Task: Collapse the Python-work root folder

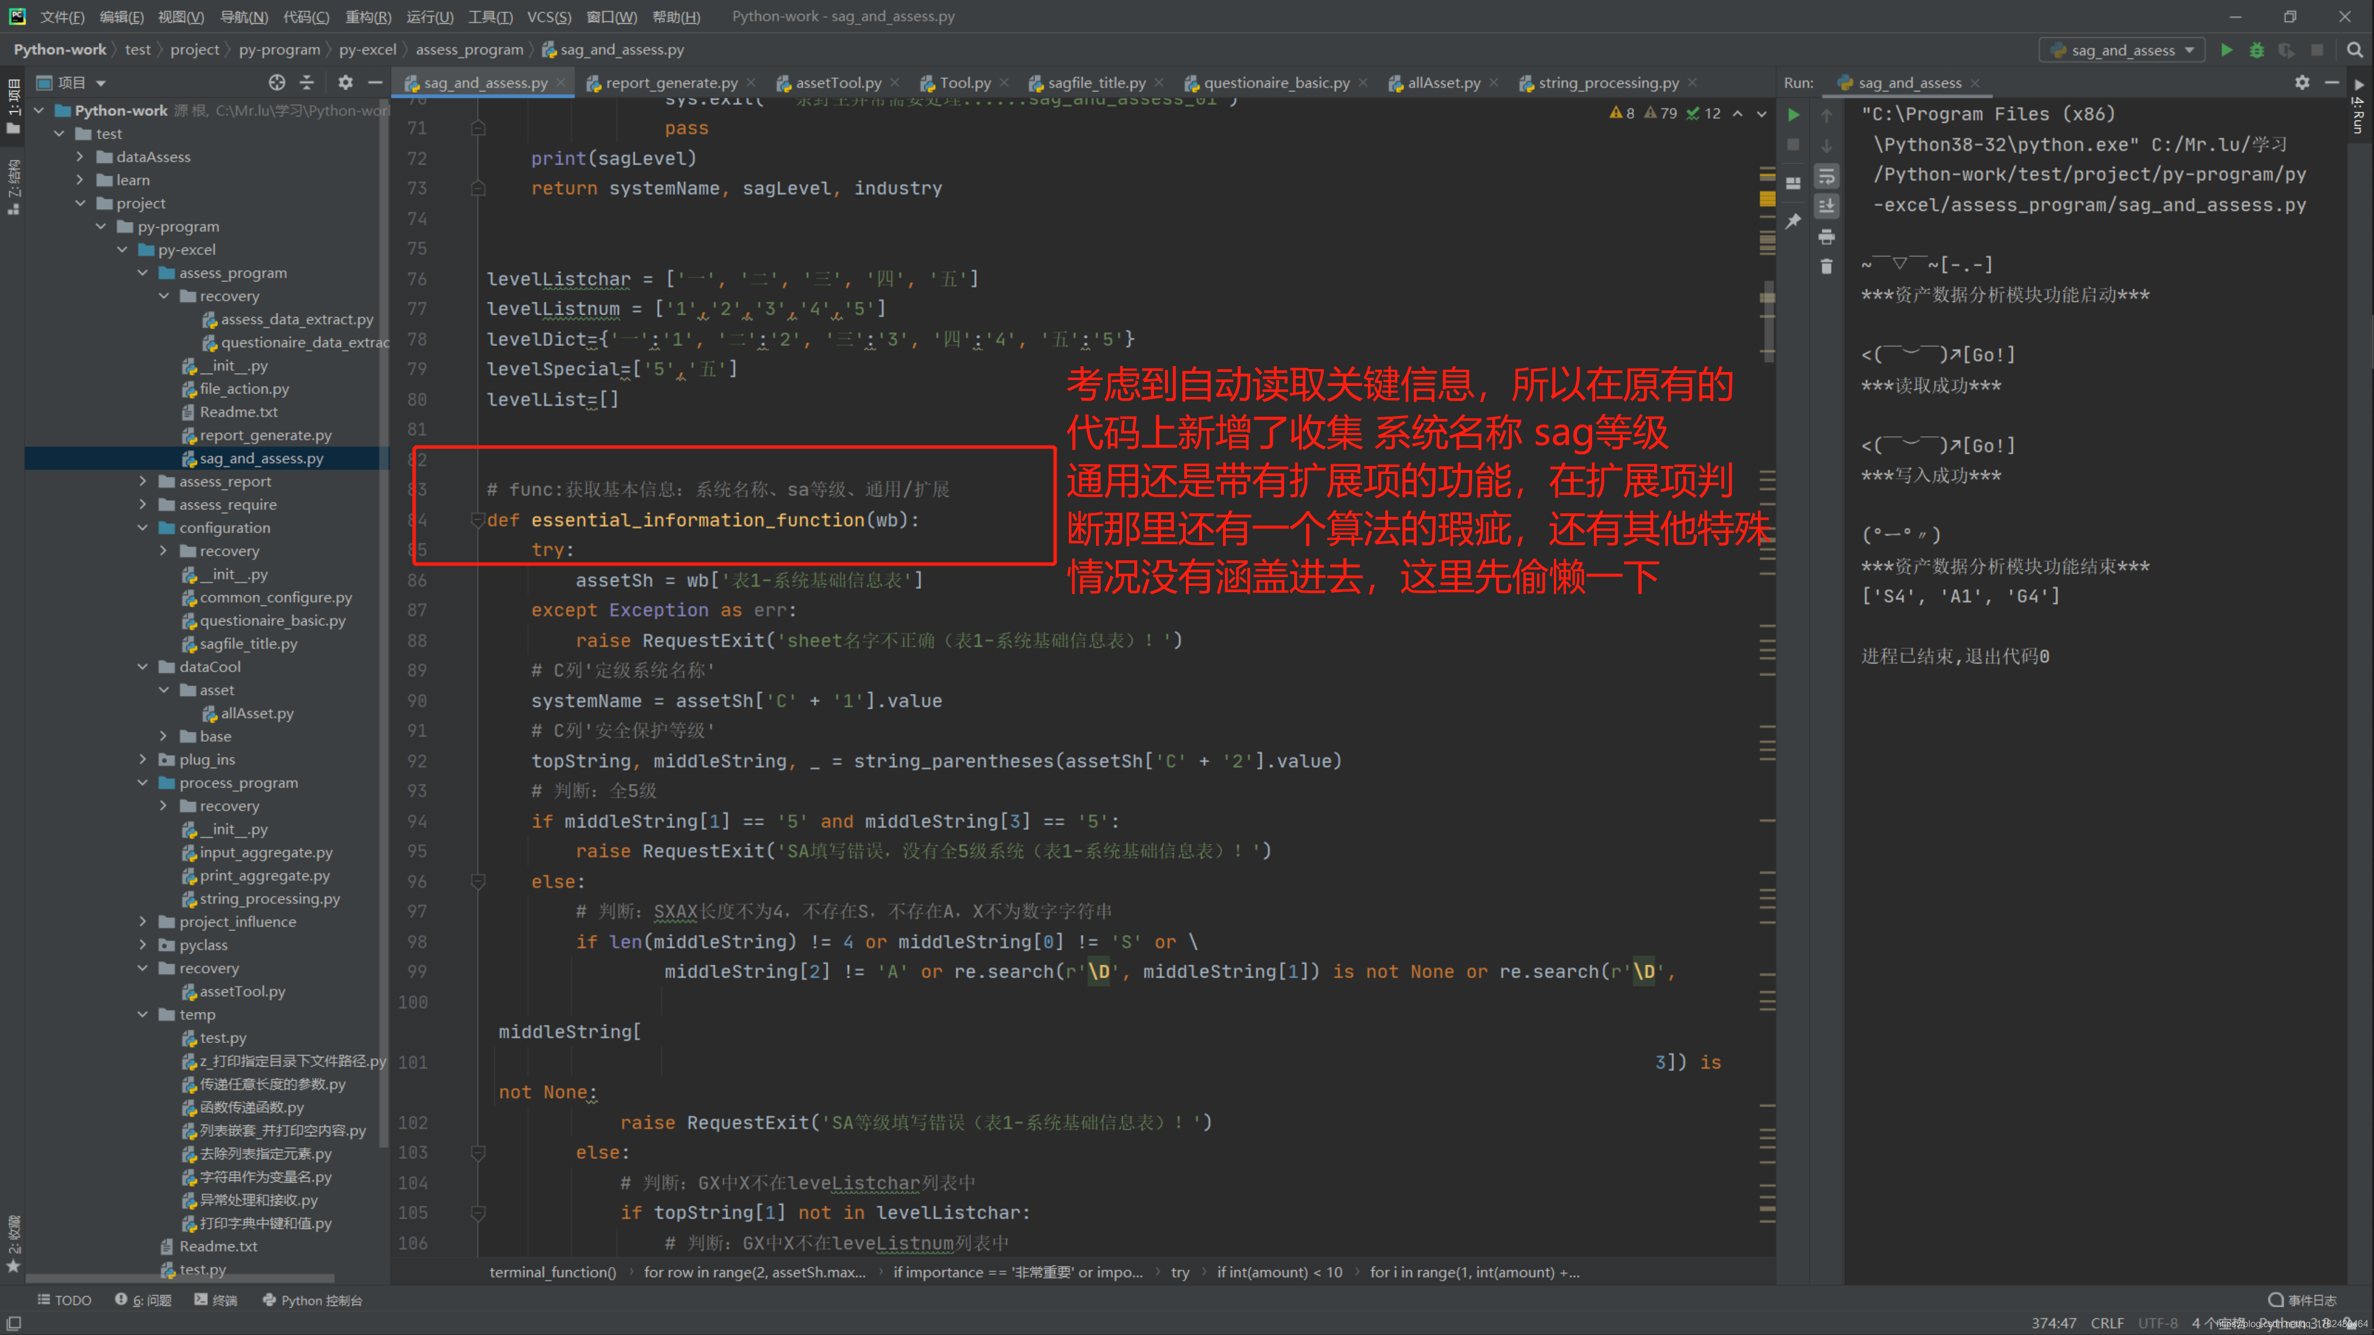Action: coord(39,111)
